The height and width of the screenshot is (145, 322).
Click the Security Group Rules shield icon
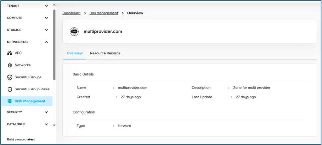(x=10, y=89)
